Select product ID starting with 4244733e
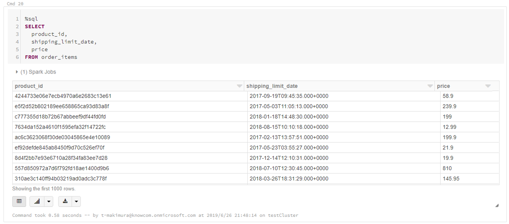The image size is (509, 224). click(x=63, y=96)
